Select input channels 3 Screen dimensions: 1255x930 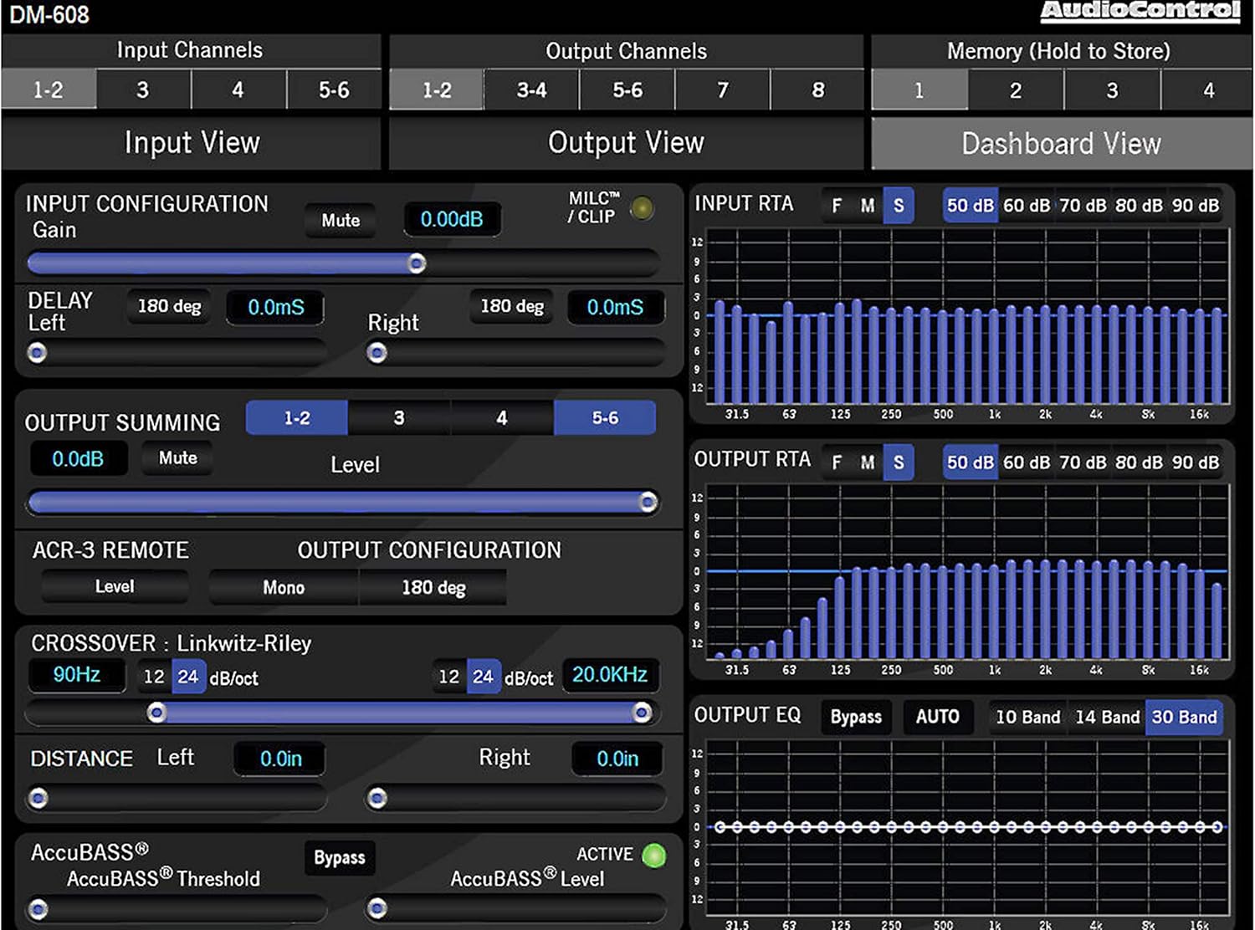point(143,89)
